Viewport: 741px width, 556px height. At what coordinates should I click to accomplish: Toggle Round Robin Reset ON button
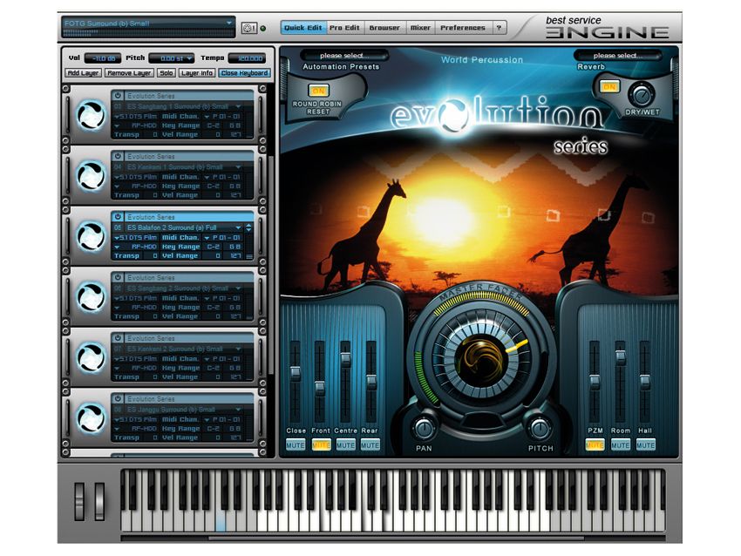[x=318, y=91]
